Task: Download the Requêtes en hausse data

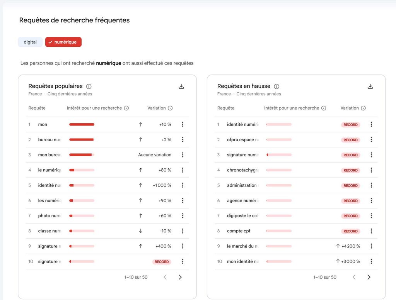Action: click(370, 86)
